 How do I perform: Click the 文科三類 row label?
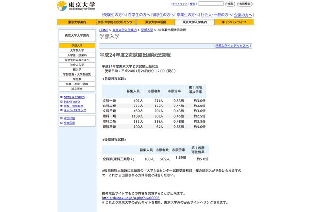coord(109,111)
